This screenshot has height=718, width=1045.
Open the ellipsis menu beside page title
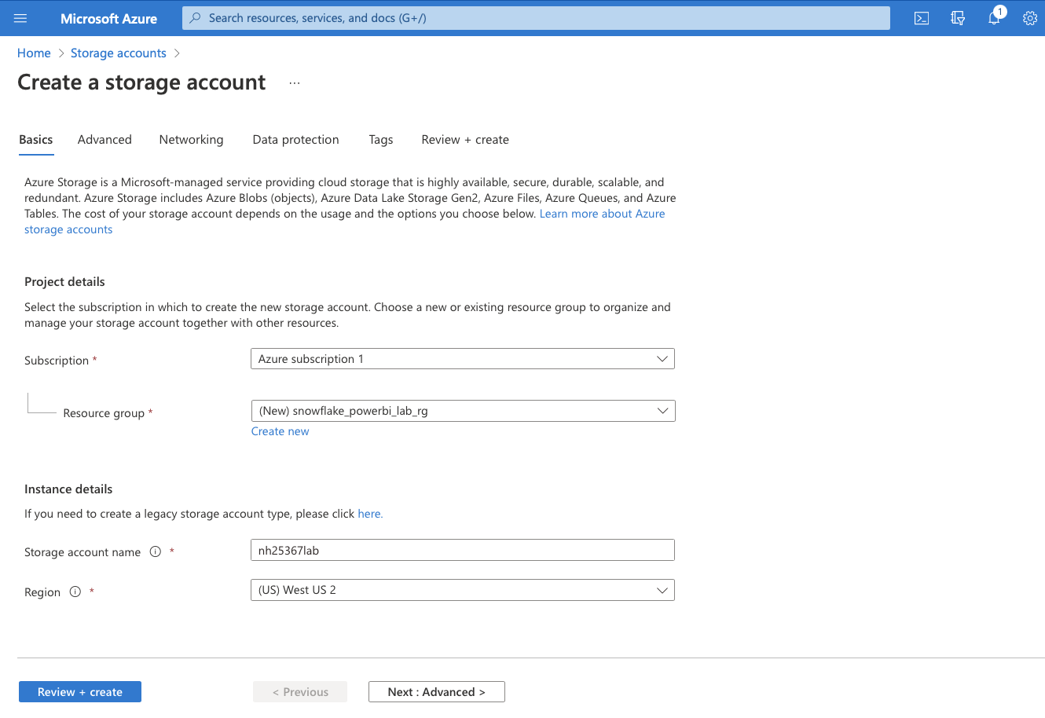[295, 83]
